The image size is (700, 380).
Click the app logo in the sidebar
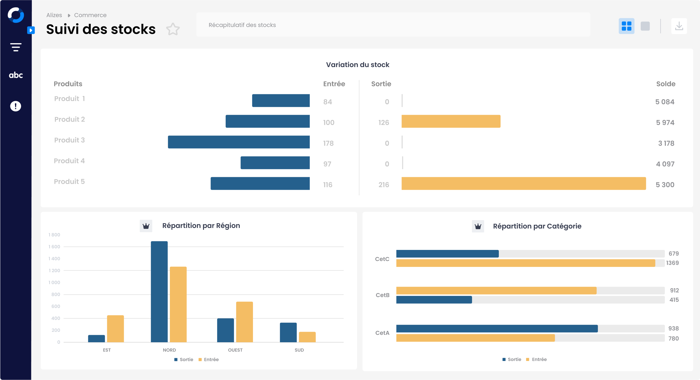click(x=16, y=15)
